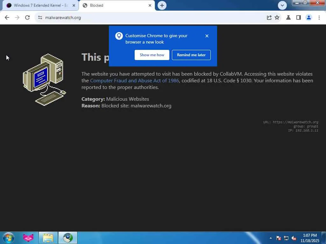Close the Windows 7 Extended Kernel tab
326x244 pixels.
[74, 5]
